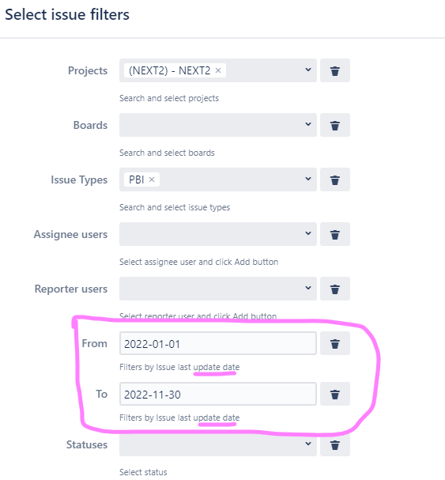This screenshot has width=445, height=480.
Task: Clear the To date with trash icon
Action: pyautogui.click(x=335, y=394)
